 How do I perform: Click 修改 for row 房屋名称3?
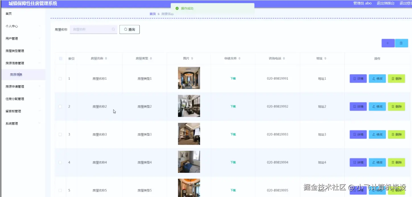tap(377, 134)
